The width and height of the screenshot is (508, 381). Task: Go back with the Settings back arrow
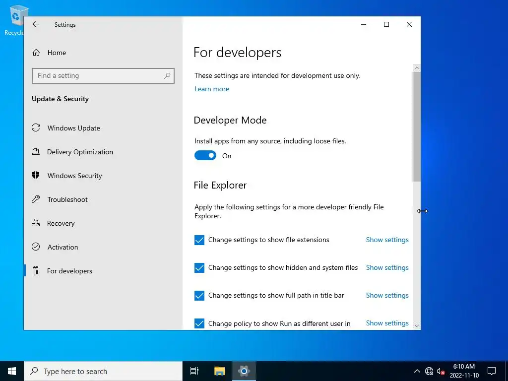click(36, 24)
